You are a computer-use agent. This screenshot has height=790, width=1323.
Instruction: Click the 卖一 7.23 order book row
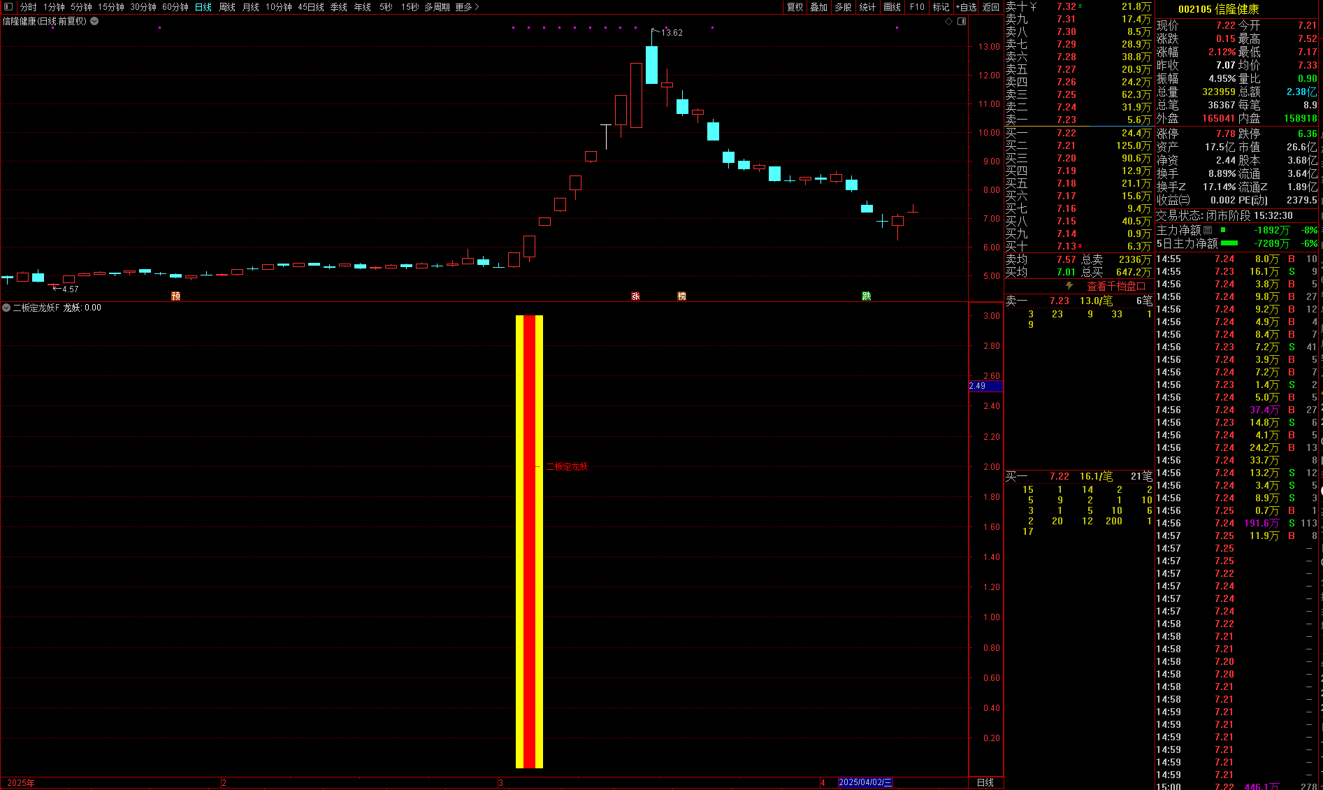click(1078, 120)
